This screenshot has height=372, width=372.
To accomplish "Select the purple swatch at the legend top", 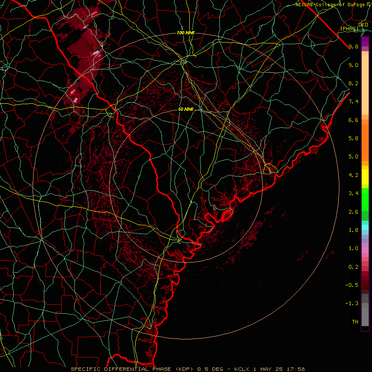I will pyautogui.click(x=365, y=42).
